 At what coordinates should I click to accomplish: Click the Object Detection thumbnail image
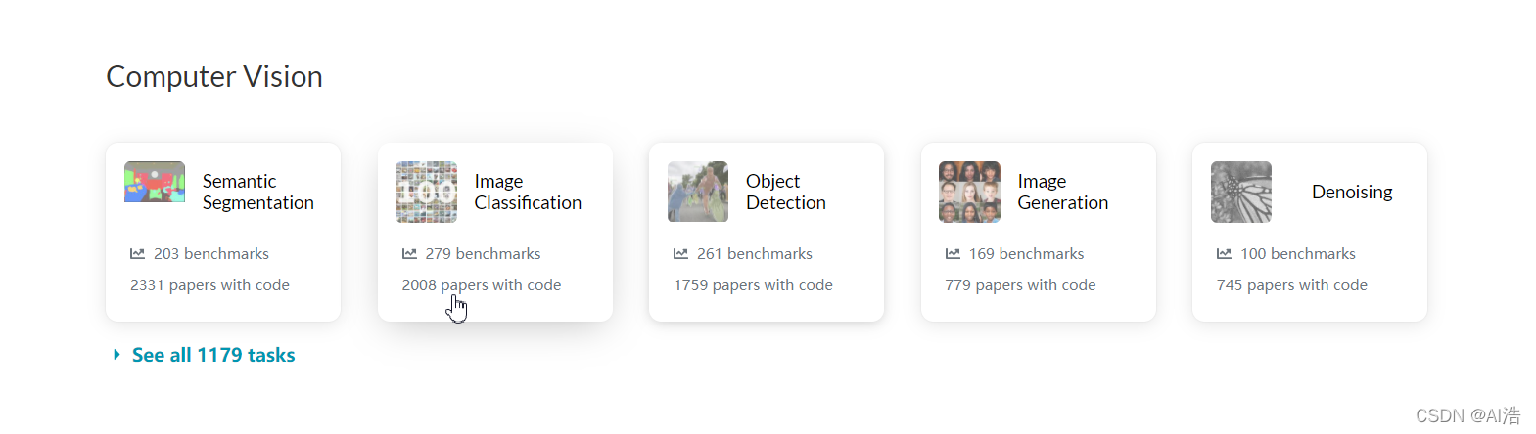(x=698, y=192)
